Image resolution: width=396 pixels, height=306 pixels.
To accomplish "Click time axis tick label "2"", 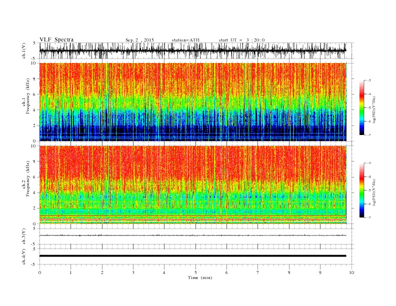I will 102,272.
